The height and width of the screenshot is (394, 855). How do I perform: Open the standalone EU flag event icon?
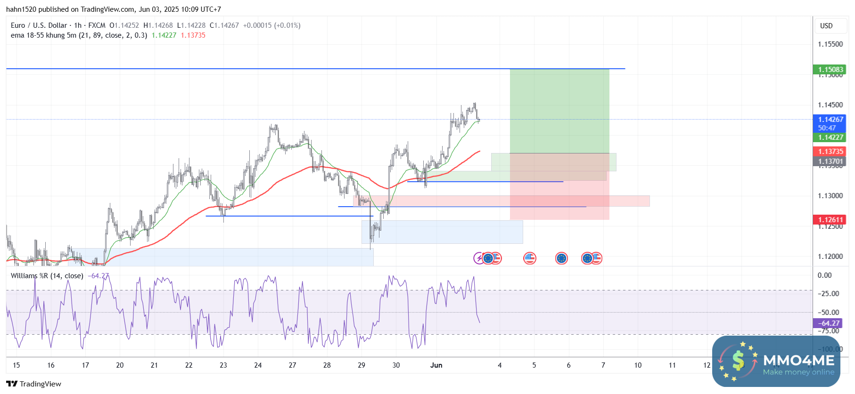click(561, 258)
